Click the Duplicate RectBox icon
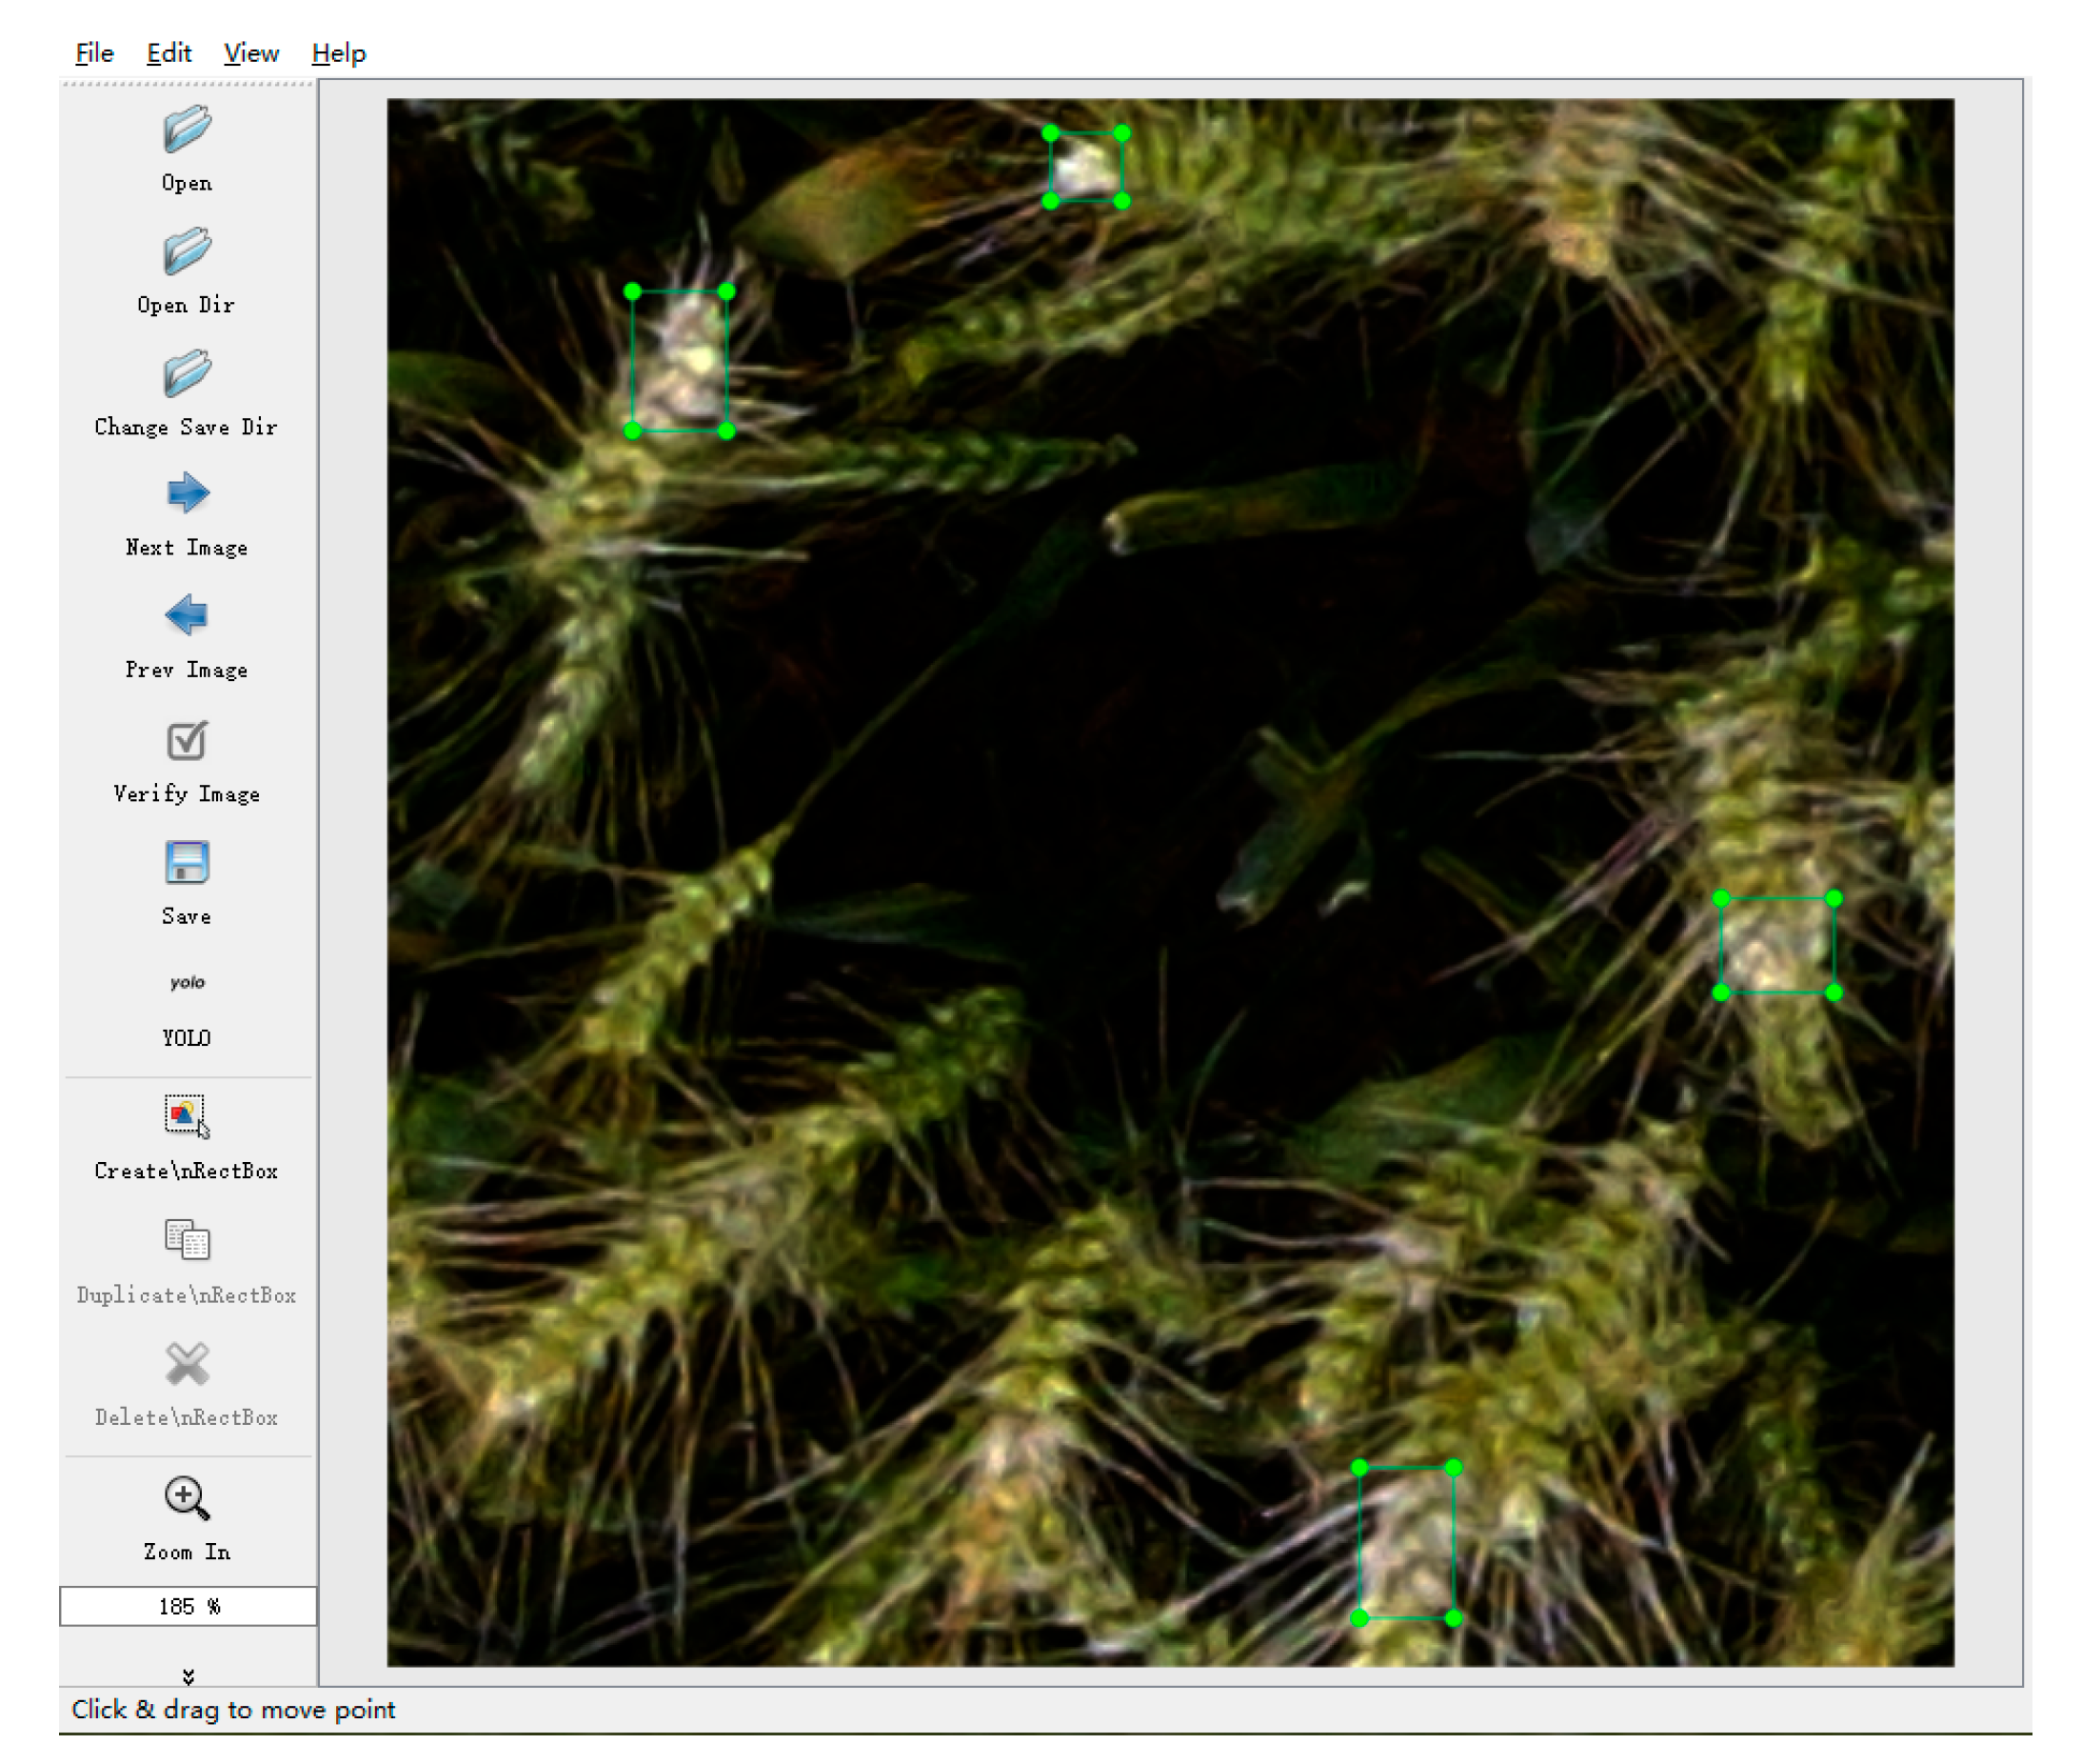This screenshot has width=2082, height=1764. click(x=186, y=1242)
